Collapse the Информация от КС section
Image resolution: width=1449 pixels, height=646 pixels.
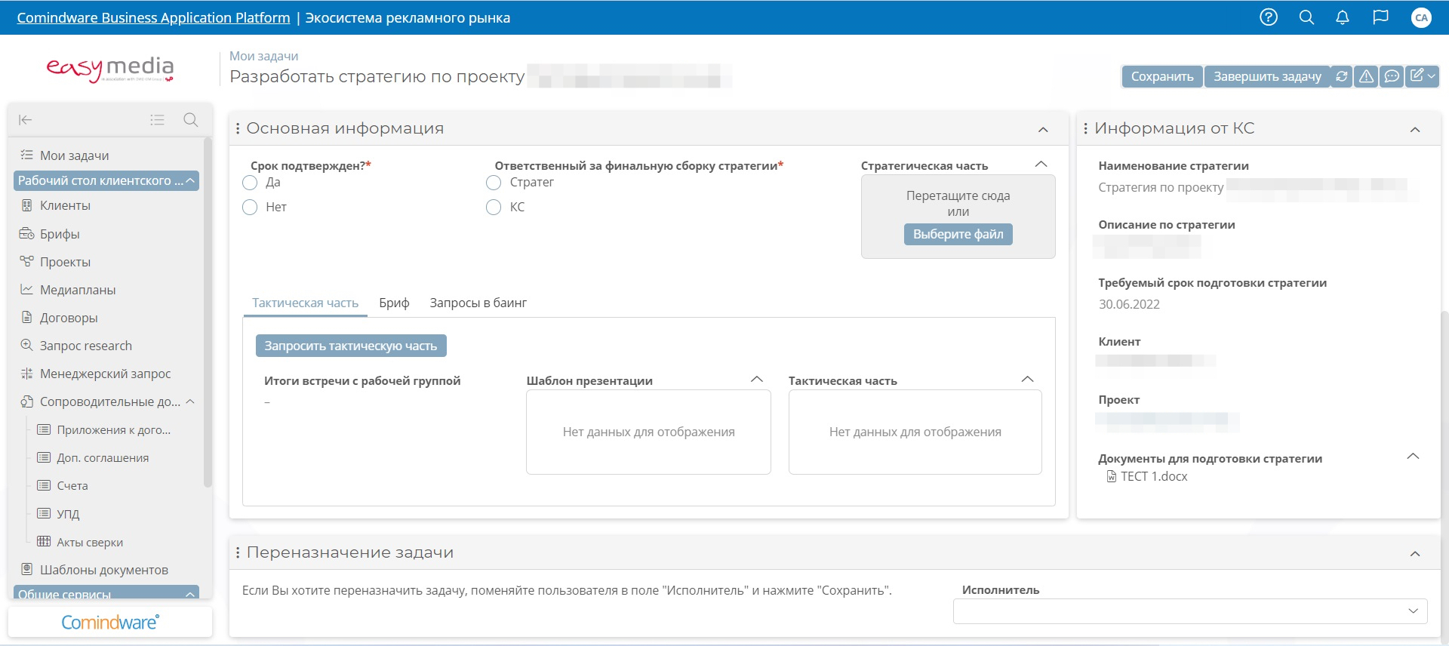pyautogui.click(x=1415, y=130)
